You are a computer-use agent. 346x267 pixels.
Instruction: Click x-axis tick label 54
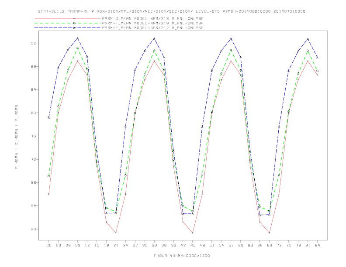(221, 245)
